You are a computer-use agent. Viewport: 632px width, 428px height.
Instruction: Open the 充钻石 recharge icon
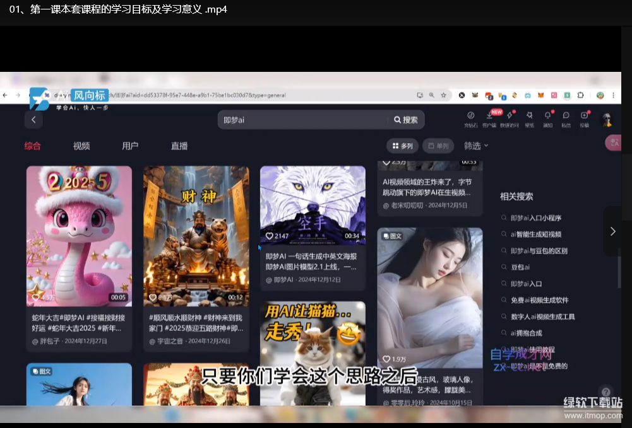pos(470,117)
